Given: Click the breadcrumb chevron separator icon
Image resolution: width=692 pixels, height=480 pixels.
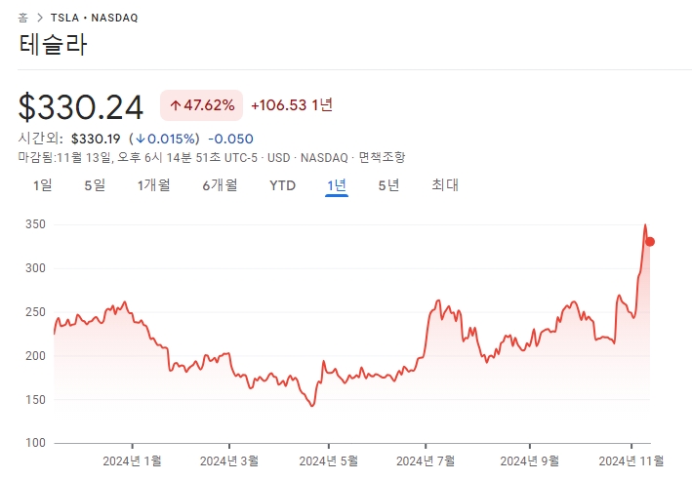Looking at the screenshot, I should click(x=40, y=18).
